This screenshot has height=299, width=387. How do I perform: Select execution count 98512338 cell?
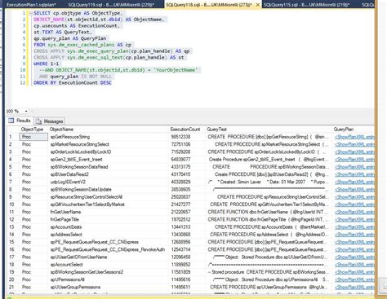[x=187, y=137]
